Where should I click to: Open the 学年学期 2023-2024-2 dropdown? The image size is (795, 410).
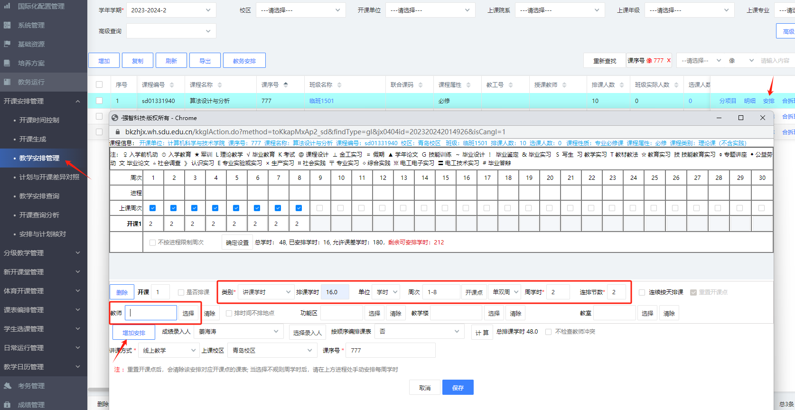tap(171, 10)
